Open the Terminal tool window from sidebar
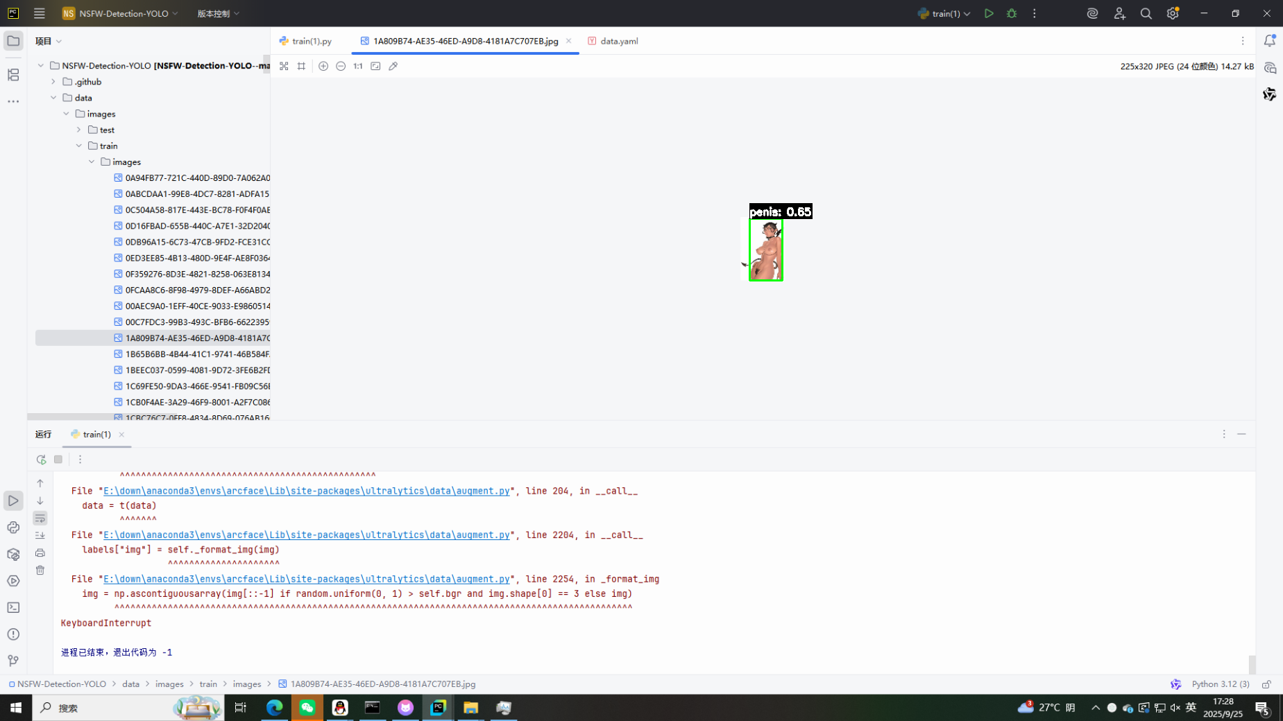 [x=13, y=607]
